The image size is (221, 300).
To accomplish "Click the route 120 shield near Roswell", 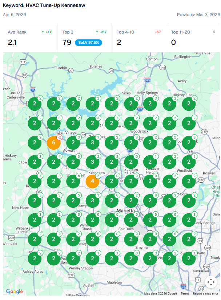I will coord(201,180).
